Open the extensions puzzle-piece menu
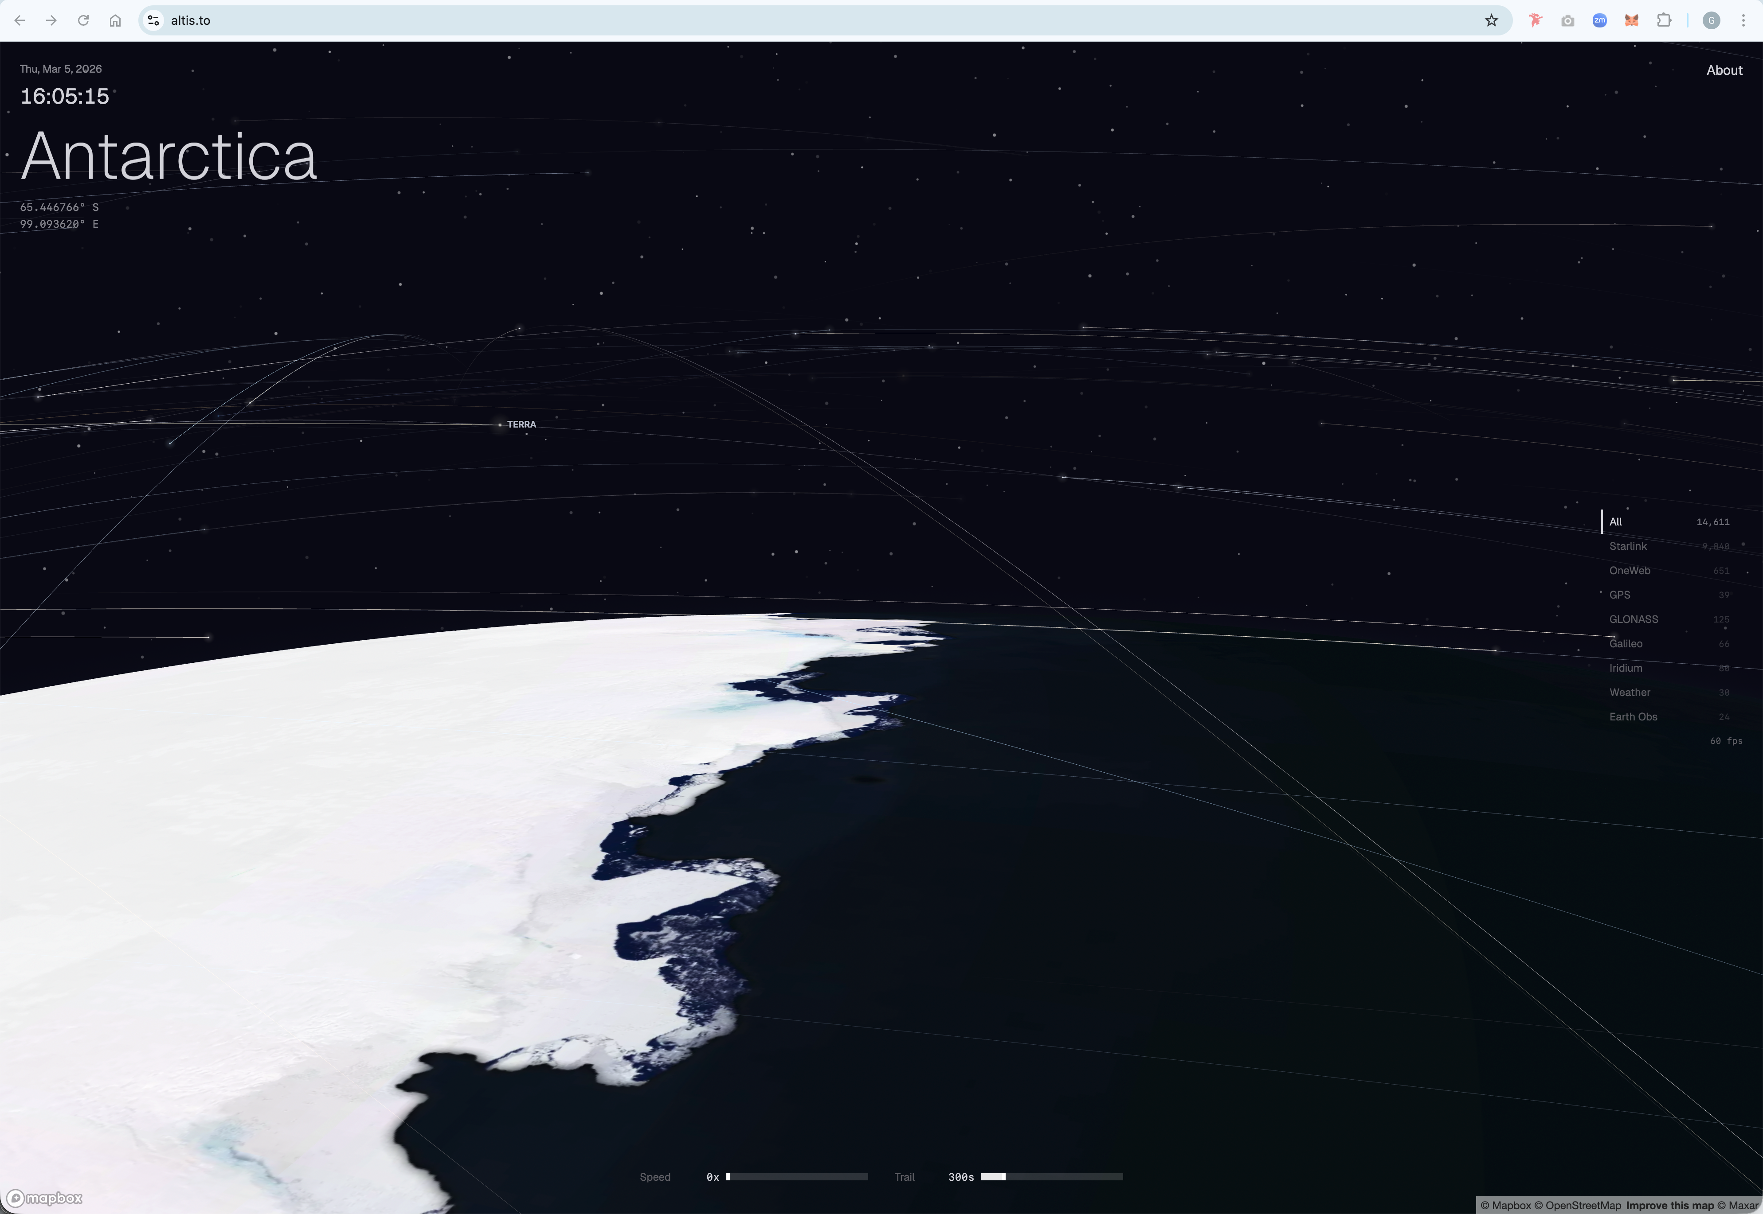Image resolution: width=1763 pixels, height=1214 pixels. (x=1664, y=20)
